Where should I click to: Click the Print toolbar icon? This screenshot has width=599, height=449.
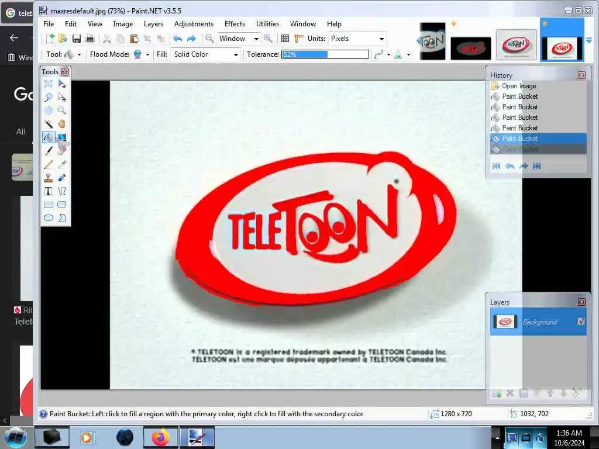click(90, 39)
